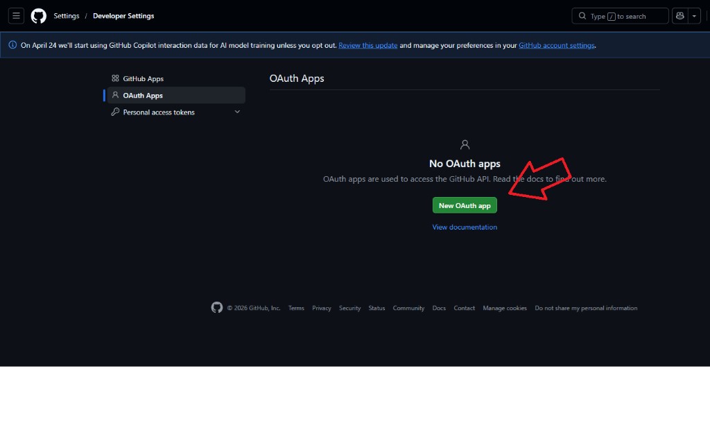Expand the Personal access tokens chevron
The width and height of the screenshot is (710, 430).
(237, 112)
